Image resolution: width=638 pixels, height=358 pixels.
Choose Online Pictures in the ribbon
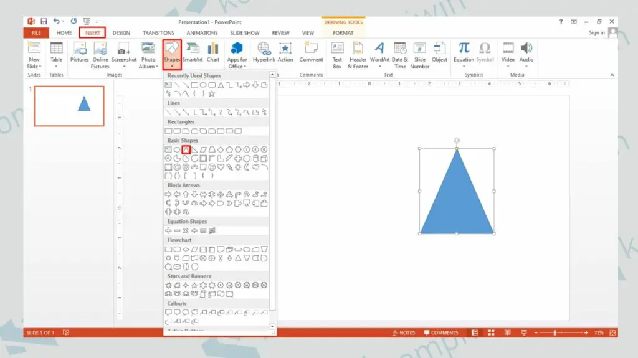(100, 55)
